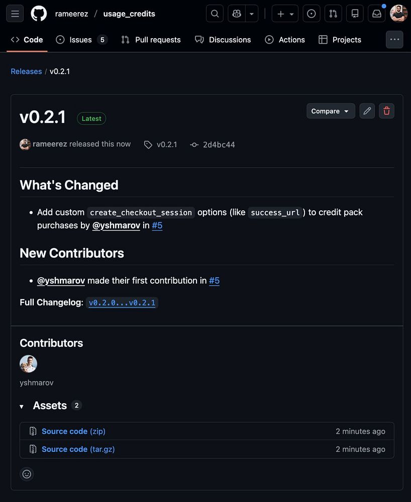Image resolution: width=411 pixels, height=502 pixels.
Task: Open the issues icon in header
Action: point(312,14)
